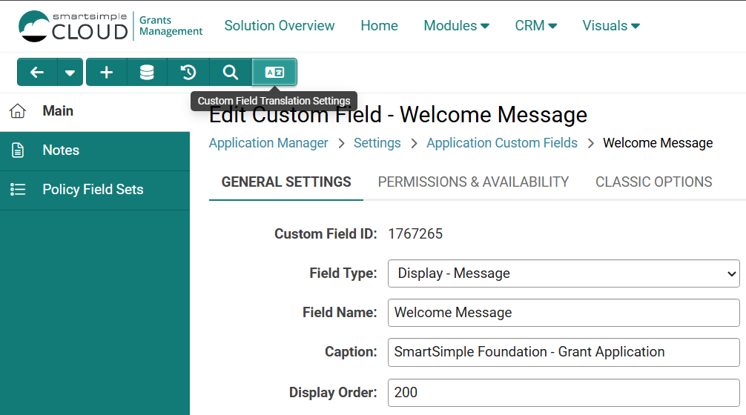The height and width of the screenshot is (415, 746).
Task: Click the back arrow toolbar button
Action: 37,73
